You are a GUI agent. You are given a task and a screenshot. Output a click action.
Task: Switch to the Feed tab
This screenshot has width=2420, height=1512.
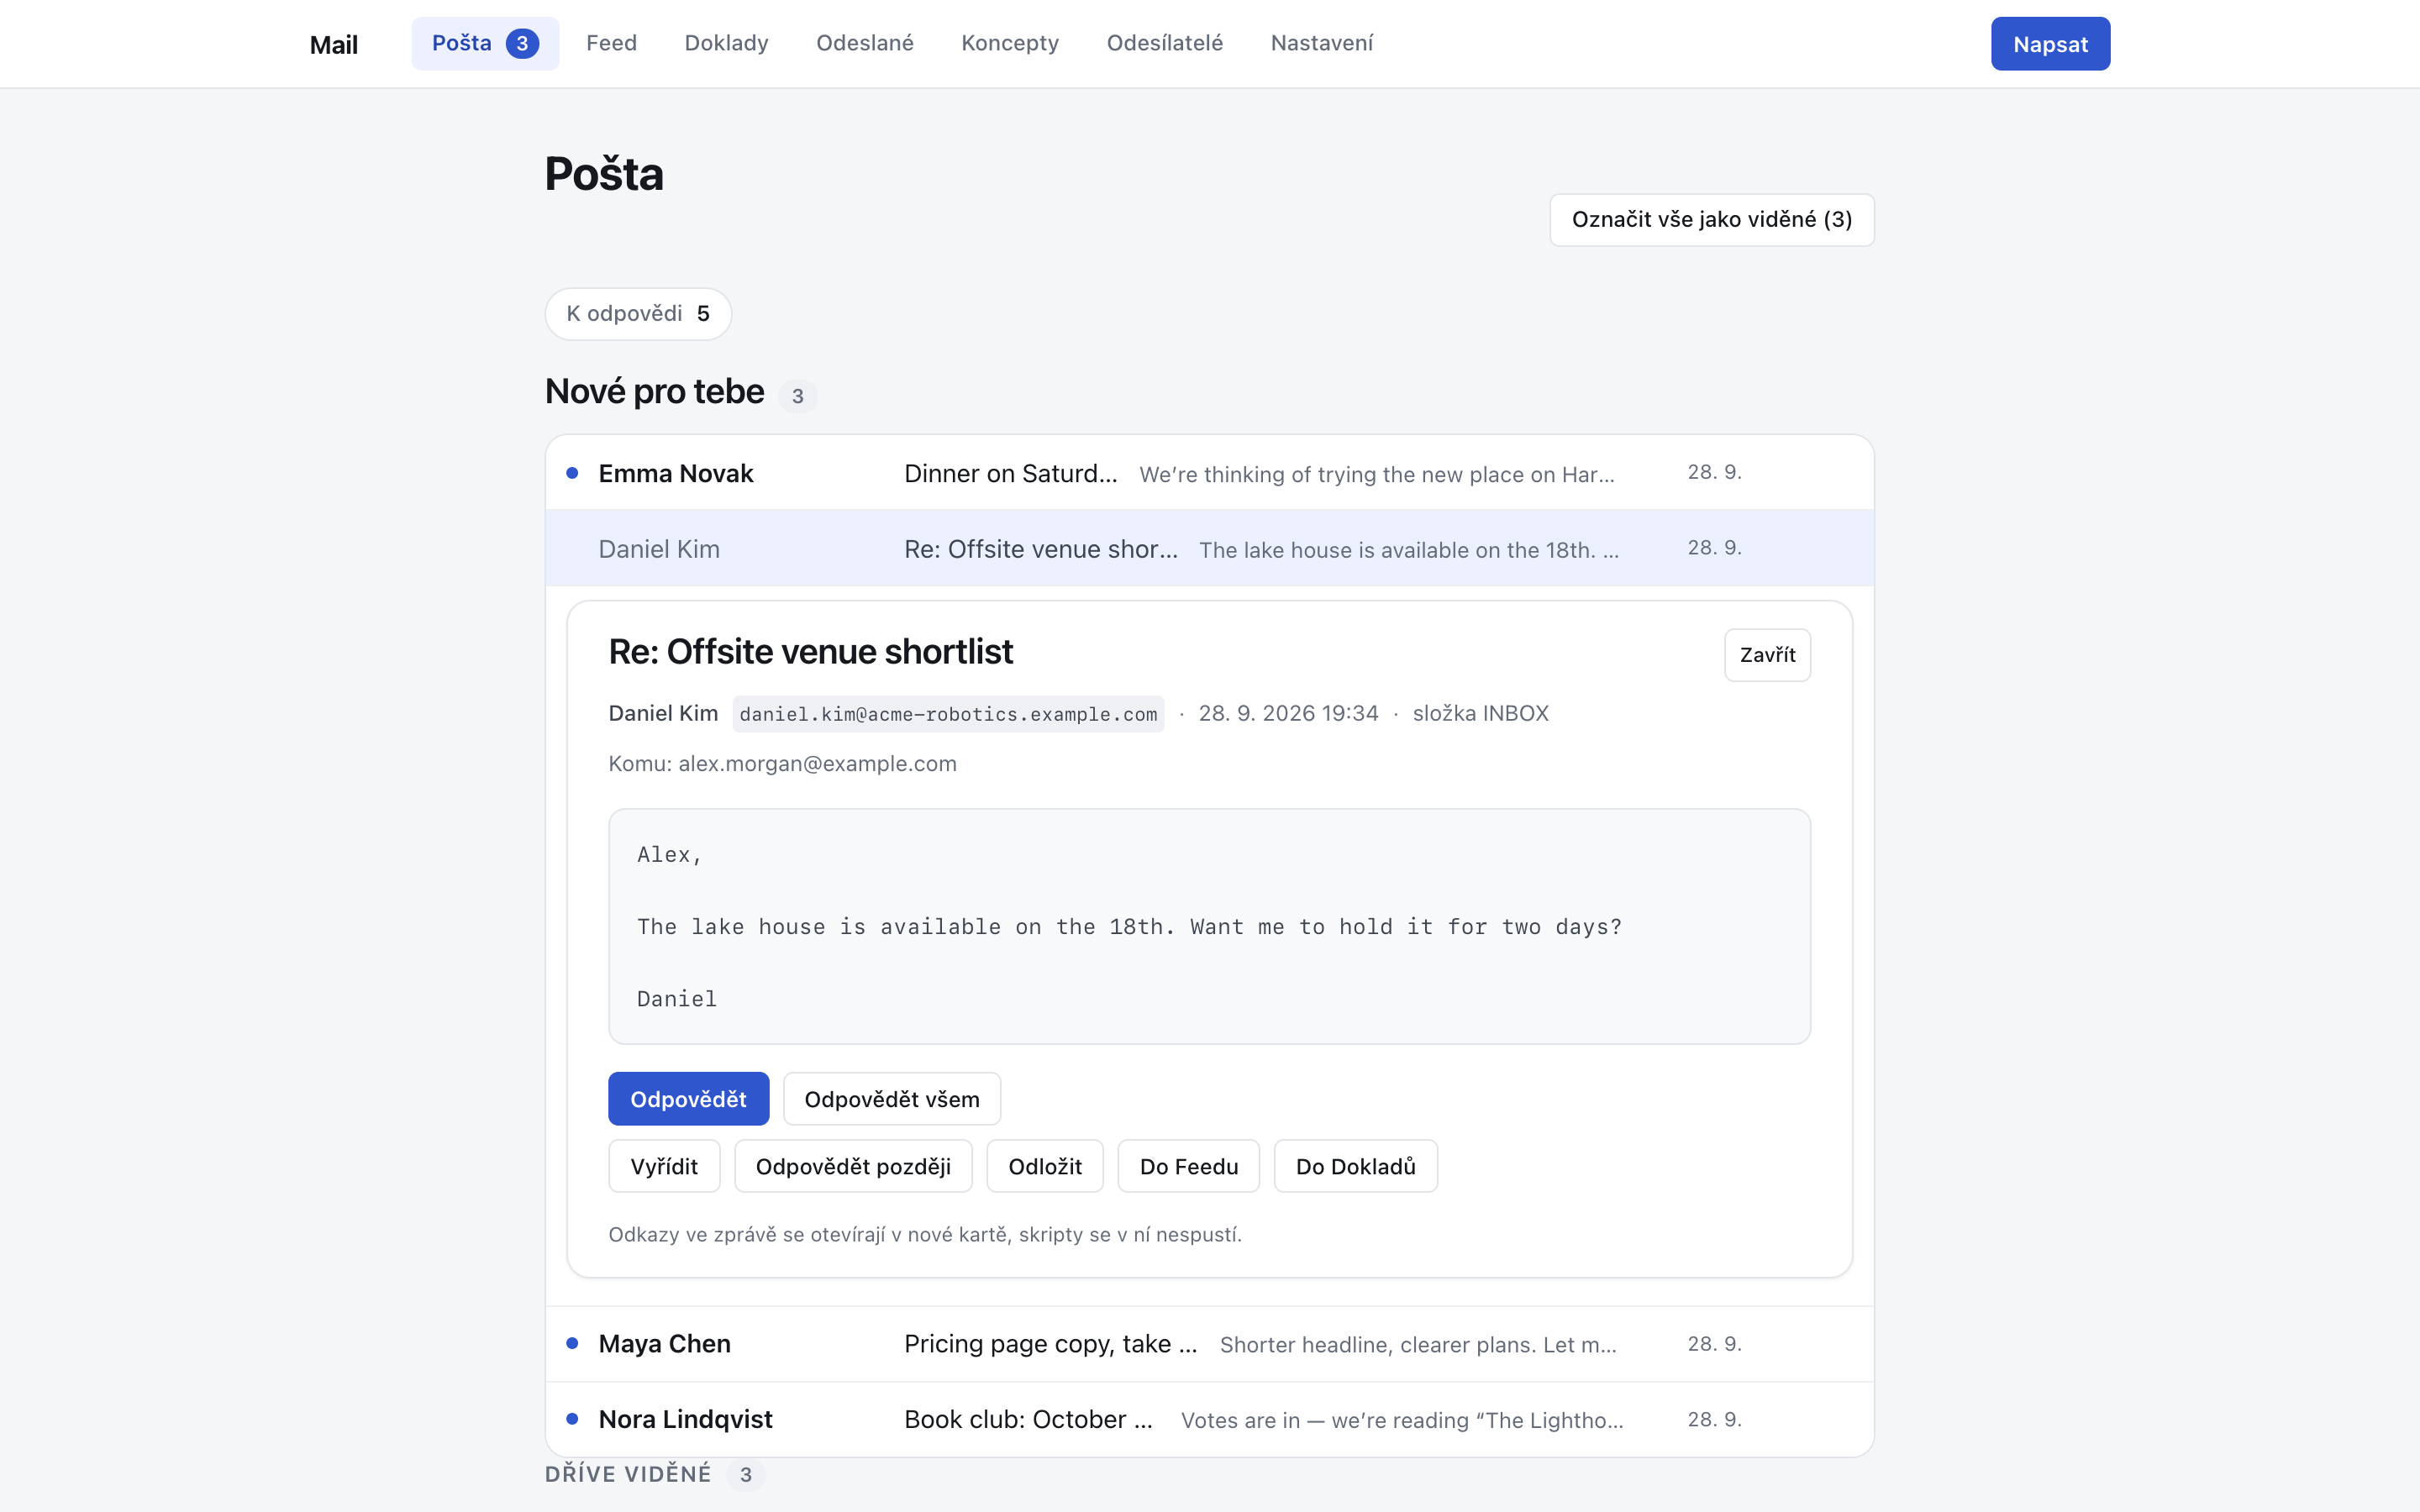click(x=611, y=43)
